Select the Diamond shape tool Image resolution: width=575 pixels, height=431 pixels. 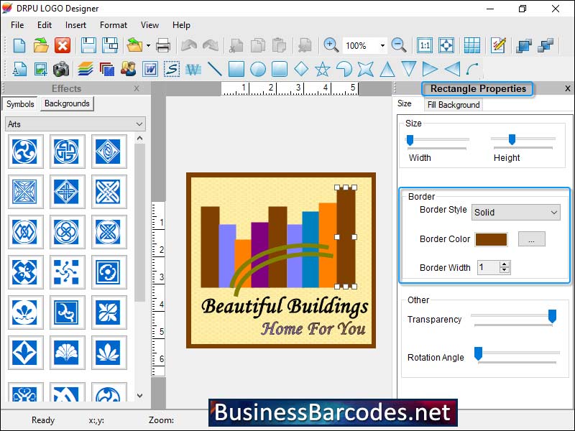click(x=302, y=69)
